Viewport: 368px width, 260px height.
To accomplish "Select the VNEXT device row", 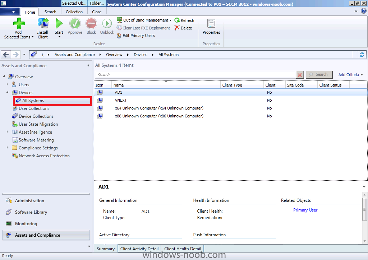I will [231, 100].
